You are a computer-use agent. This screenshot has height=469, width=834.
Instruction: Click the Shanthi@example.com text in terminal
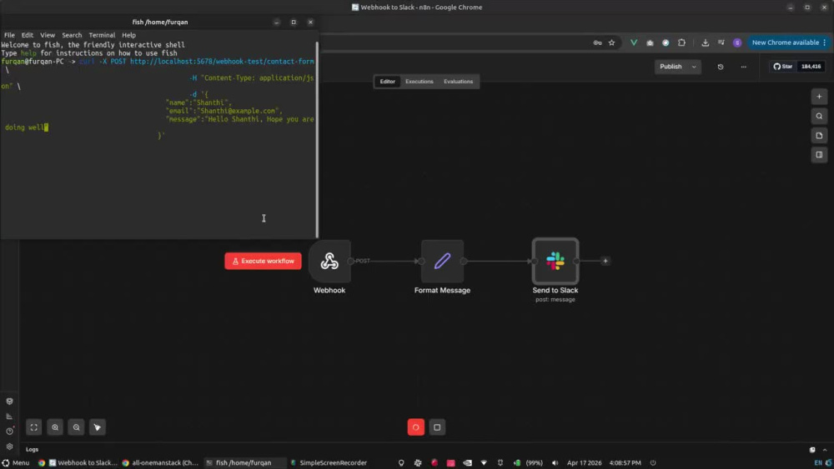[x=238, y=111]
